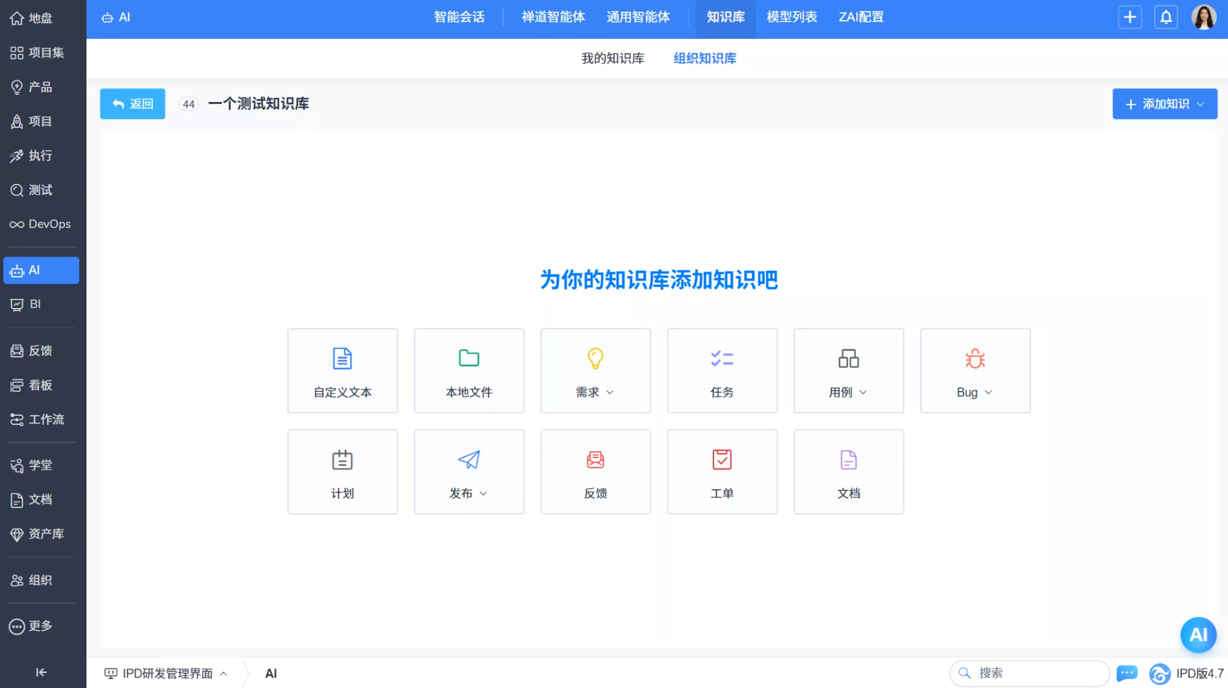The image size is (1228, 688).
Task: Switch to the 我的知识库 tab
Action: click(613, 58)
